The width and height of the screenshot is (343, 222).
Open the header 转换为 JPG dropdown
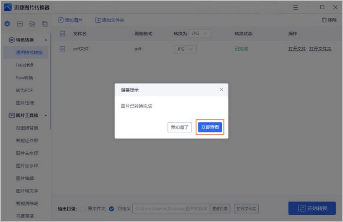coord(199,34)
